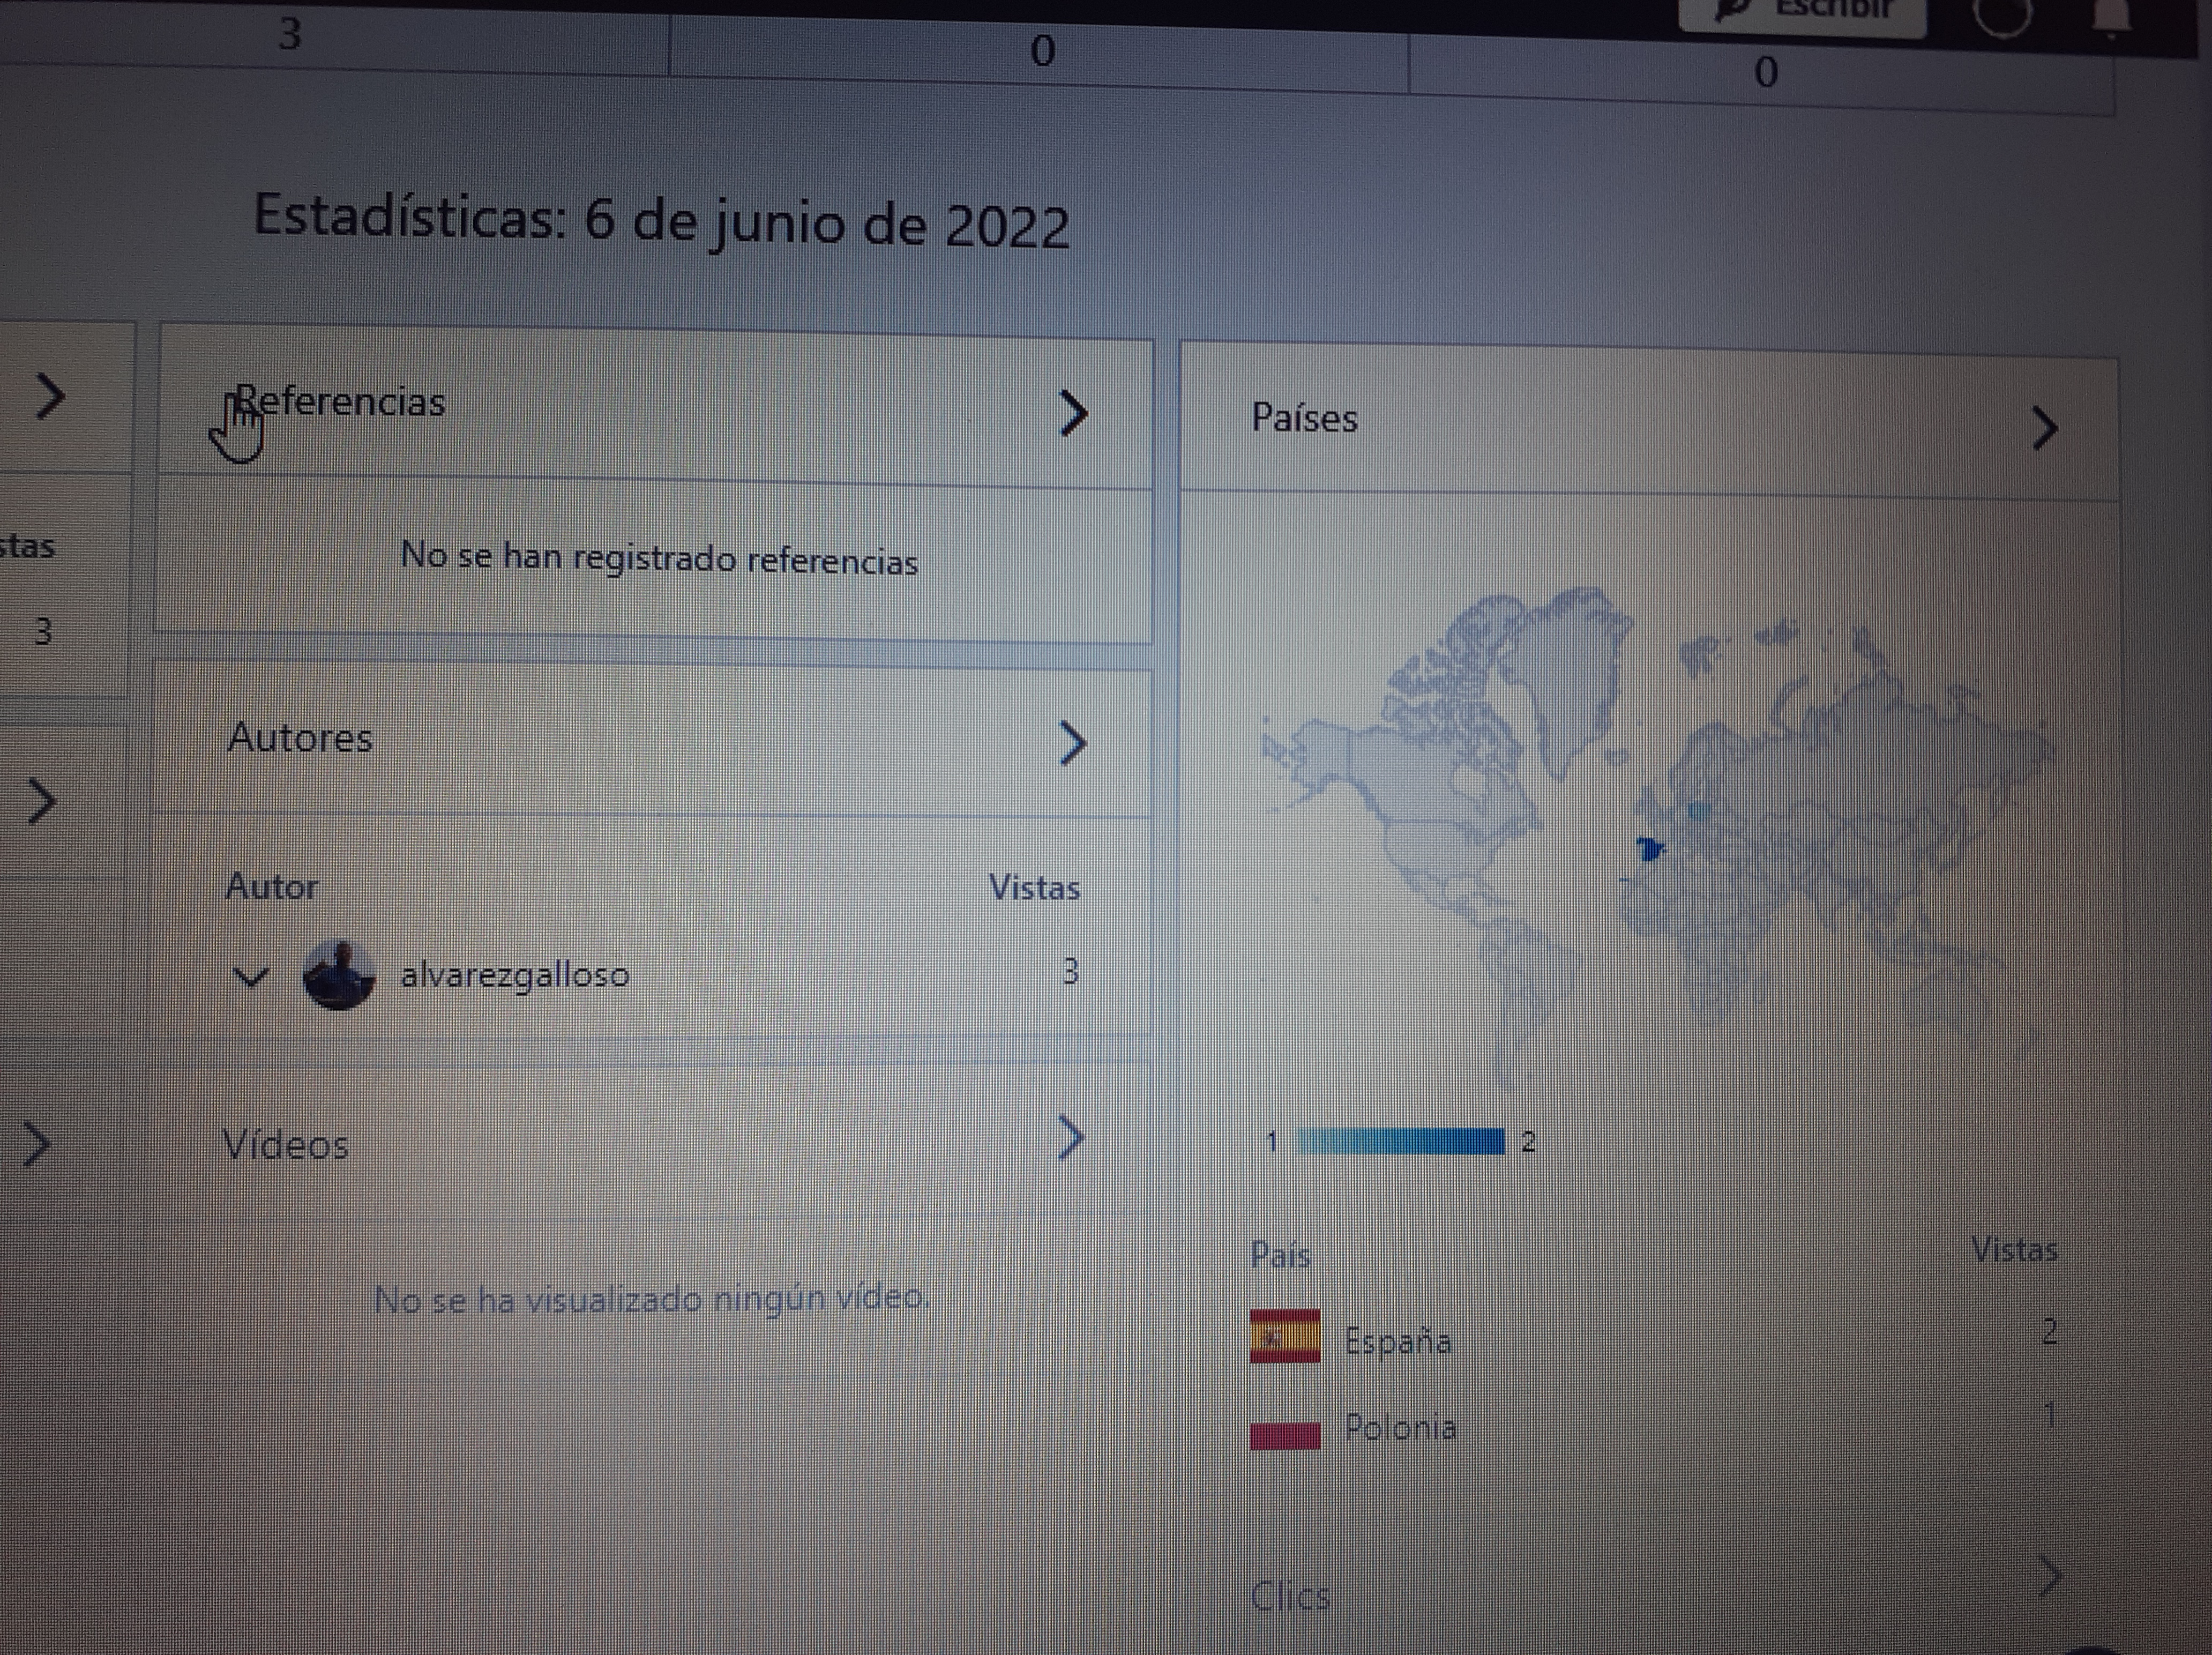Click the Países heading
The width and height of the screenshot is (2212, 1655).
coord(1304,418)
